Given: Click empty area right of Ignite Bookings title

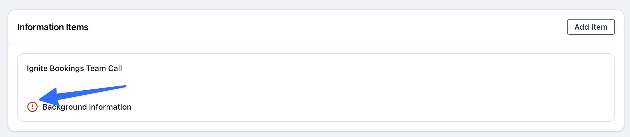Looking at the screenshot, I should (364, 68).
